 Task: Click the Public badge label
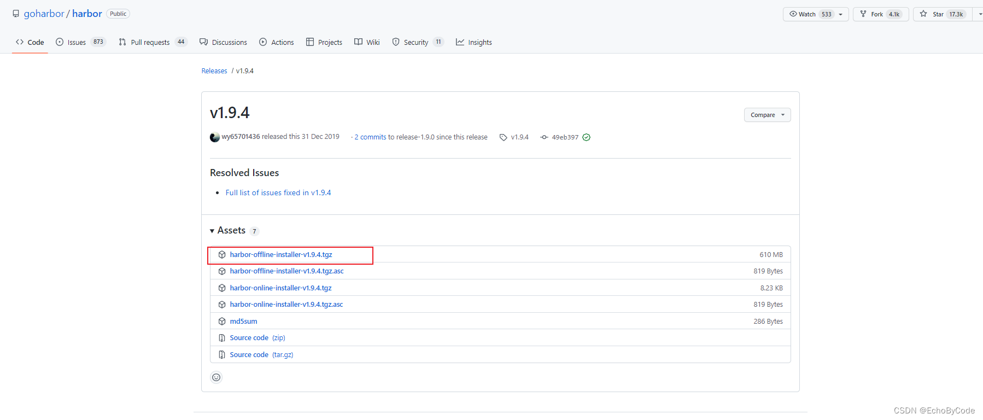pyautogui.click(x=118, y=14)
